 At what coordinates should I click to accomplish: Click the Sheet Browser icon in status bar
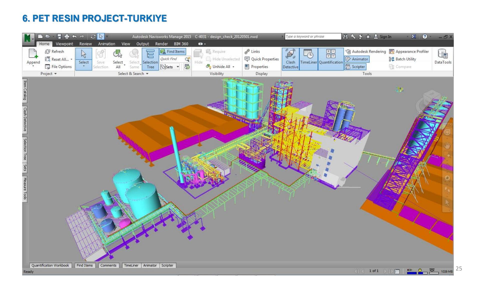397,272
